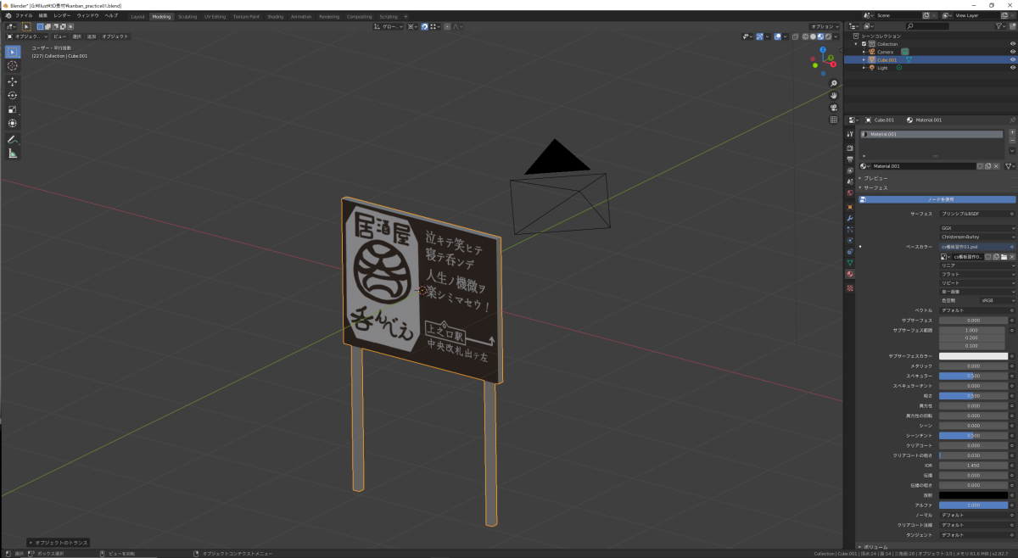Select the Move tool
This screenshot has width=1018, height=558.
click(x=13, y=81)
